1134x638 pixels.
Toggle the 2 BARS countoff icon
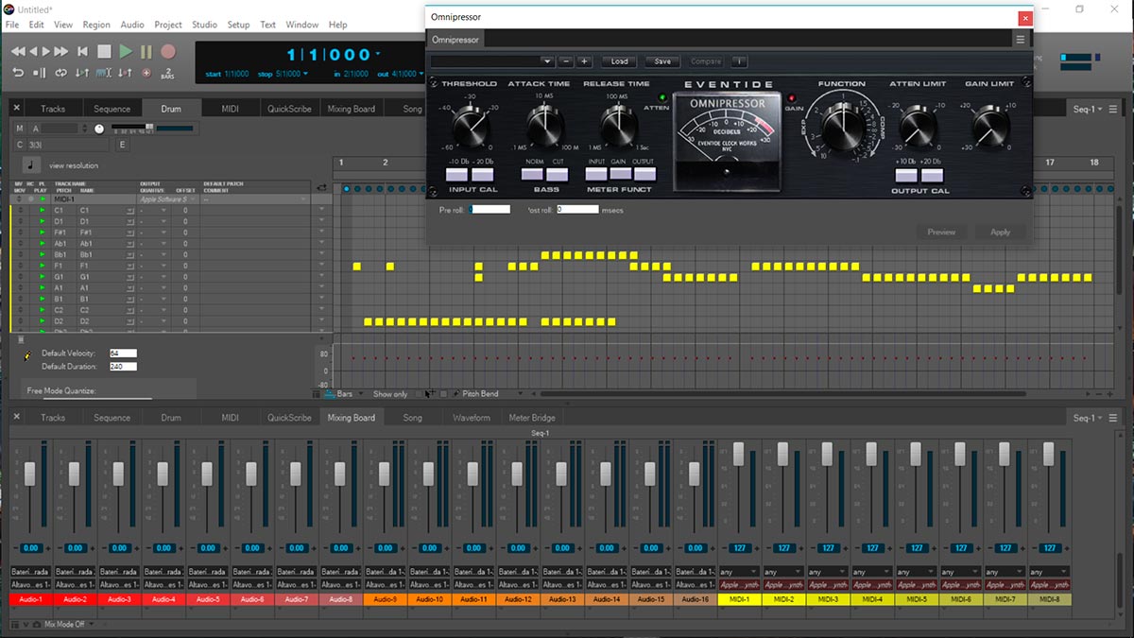coord(167,73)
